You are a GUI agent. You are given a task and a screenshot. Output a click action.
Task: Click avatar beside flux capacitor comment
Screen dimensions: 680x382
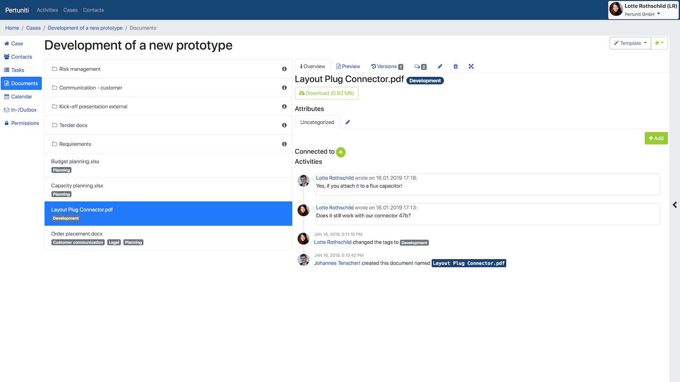[303, 180]
